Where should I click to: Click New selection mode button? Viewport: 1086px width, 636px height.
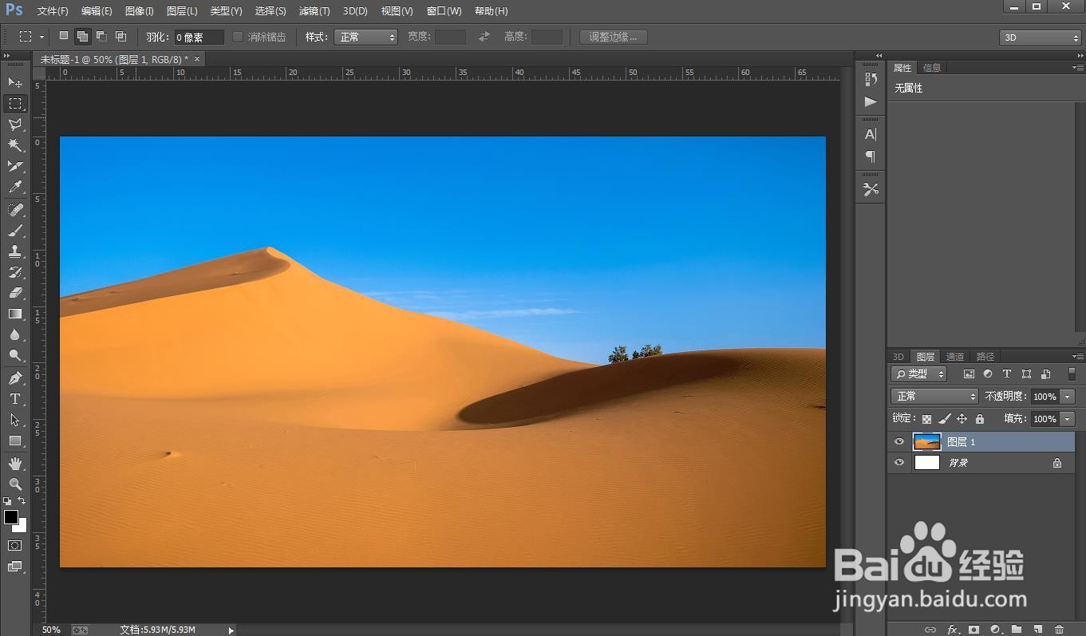point(64,37)
